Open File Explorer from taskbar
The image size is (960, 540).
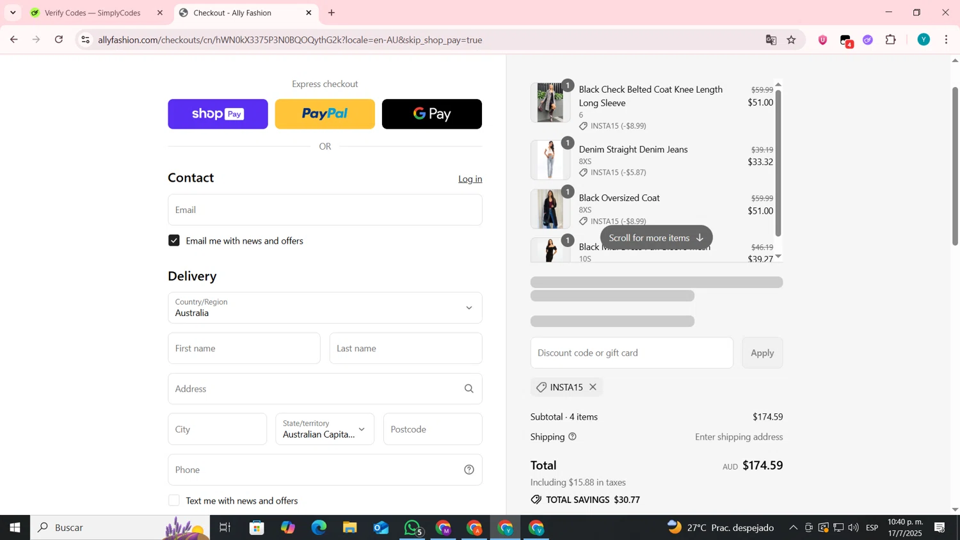click(x=349, y=528)
